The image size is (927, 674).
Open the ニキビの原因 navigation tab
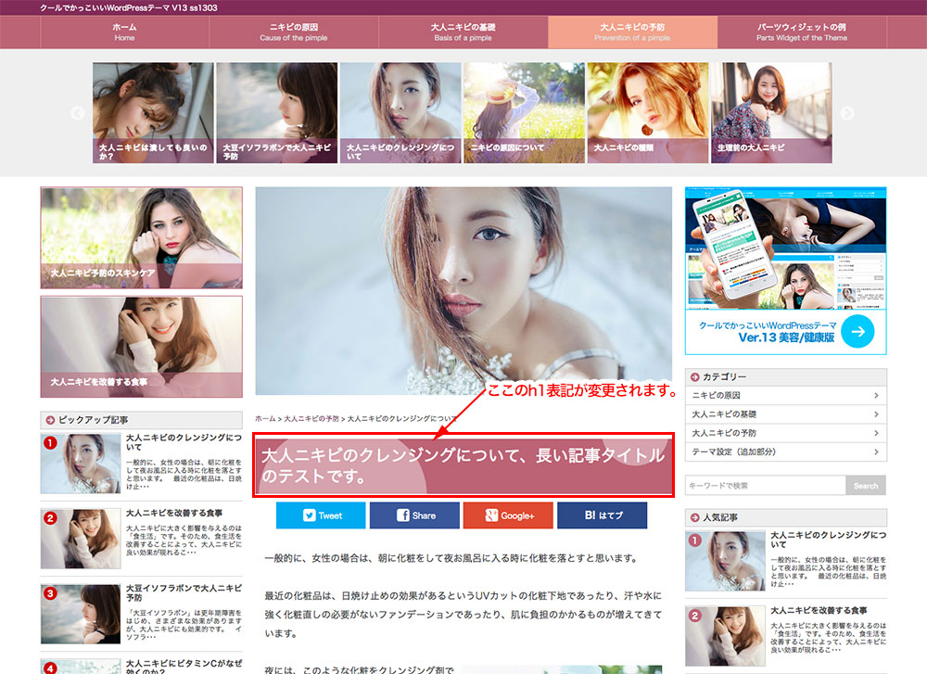(x=294, y=32)
